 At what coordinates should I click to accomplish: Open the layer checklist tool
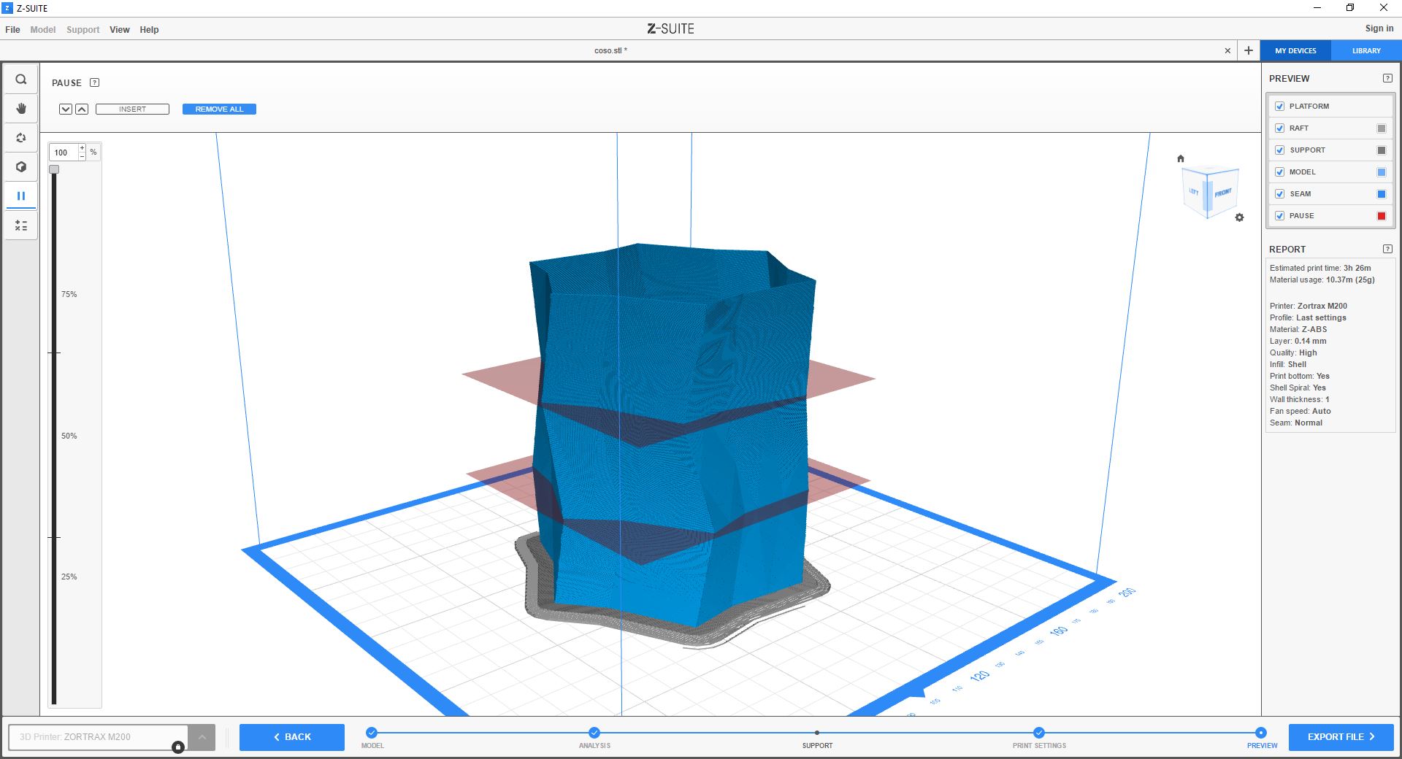(x=21, y=226)
